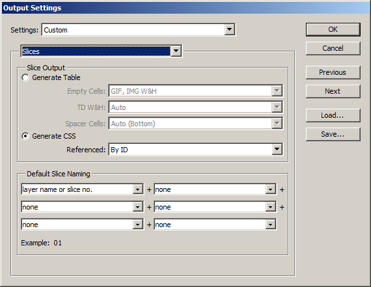The width and height of the screenshot is (371, 287).
Task: Open first-row second 'none' naming dropdown arrow
Action: 271,189
